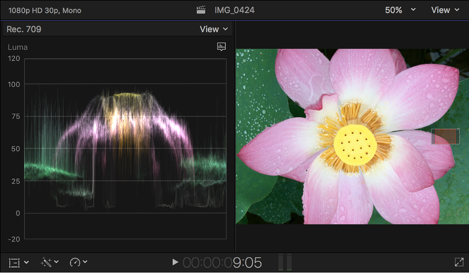469x273 pixels.
Task: Click the clapperboard icon beside IMG_0424
Action: tap(201, 9)
